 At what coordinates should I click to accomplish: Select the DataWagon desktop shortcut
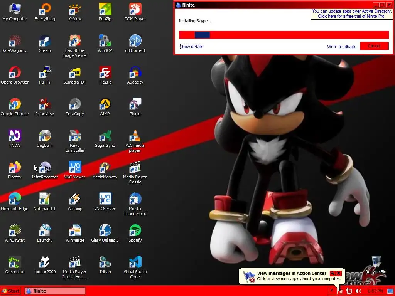(15, 44)
